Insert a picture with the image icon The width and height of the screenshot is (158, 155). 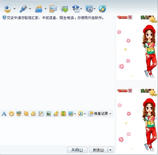tap(48, 114)
